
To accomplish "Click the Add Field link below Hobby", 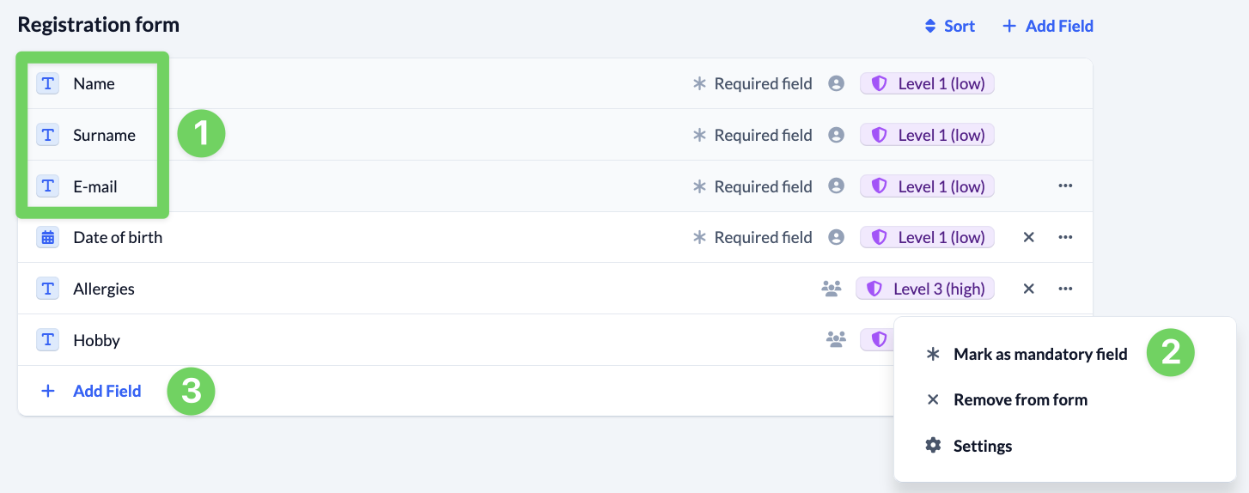I will [x=107, y=391].
